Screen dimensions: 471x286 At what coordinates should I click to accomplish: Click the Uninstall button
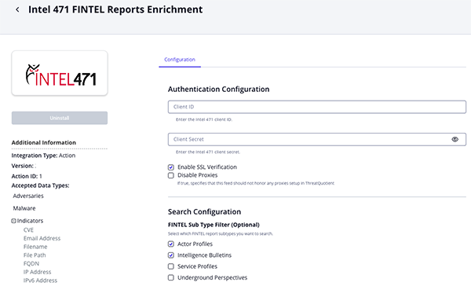(x=60, y=118)
